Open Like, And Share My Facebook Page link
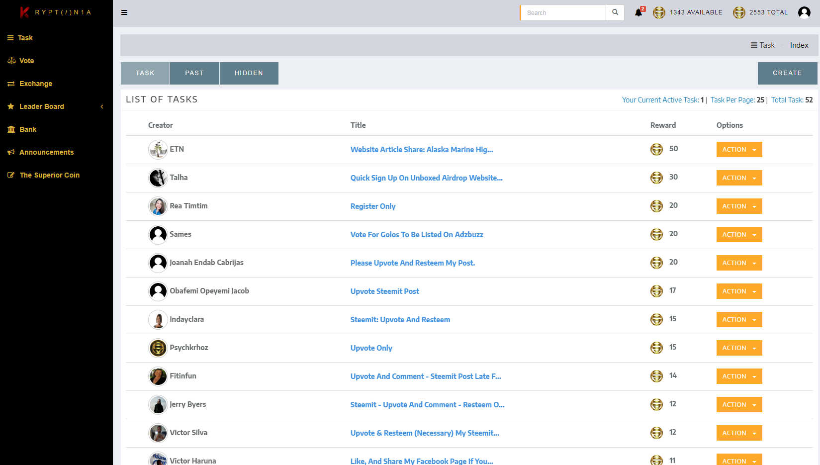Viewport: 820px width, 465px height. (x=422, y=461)
